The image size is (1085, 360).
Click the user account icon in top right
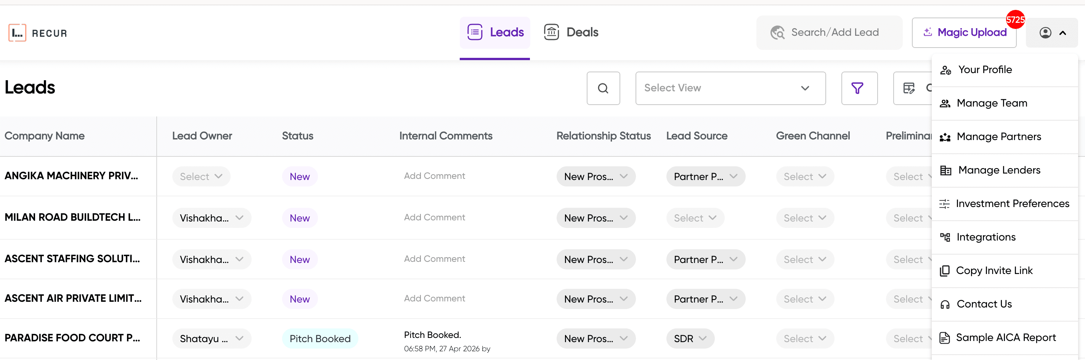(x=1045, y=32)
